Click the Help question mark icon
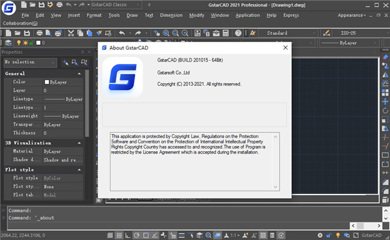390x240 pixels. pyautogui.click(x=238, y=33)
